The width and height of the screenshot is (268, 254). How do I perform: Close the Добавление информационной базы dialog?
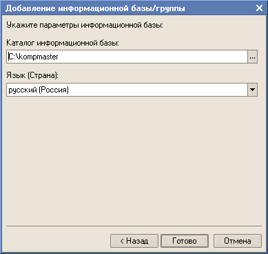point(259,8)
